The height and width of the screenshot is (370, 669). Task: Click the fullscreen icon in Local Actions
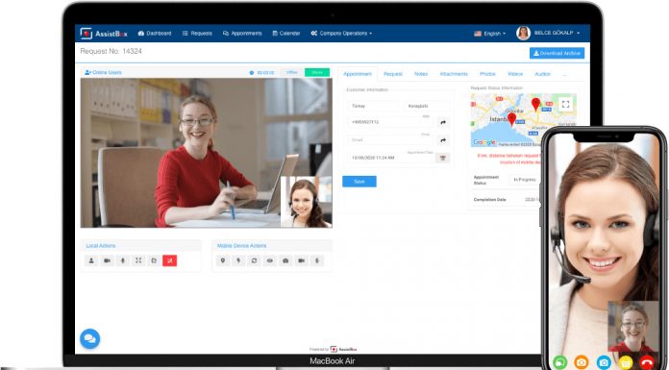tap(138, 260)
